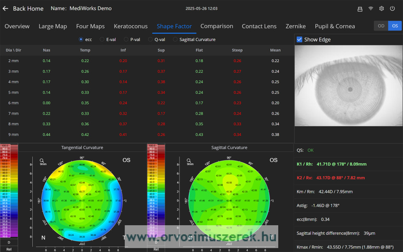Click the D unit selector under left color scale
This screenshot has height=252, width=403.
pos(9,243)
